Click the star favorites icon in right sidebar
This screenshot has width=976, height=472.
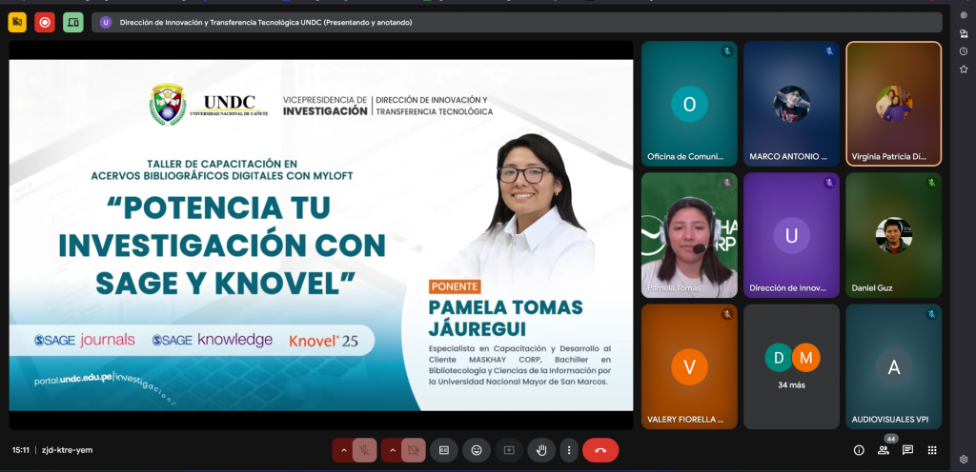pos(964,69)
